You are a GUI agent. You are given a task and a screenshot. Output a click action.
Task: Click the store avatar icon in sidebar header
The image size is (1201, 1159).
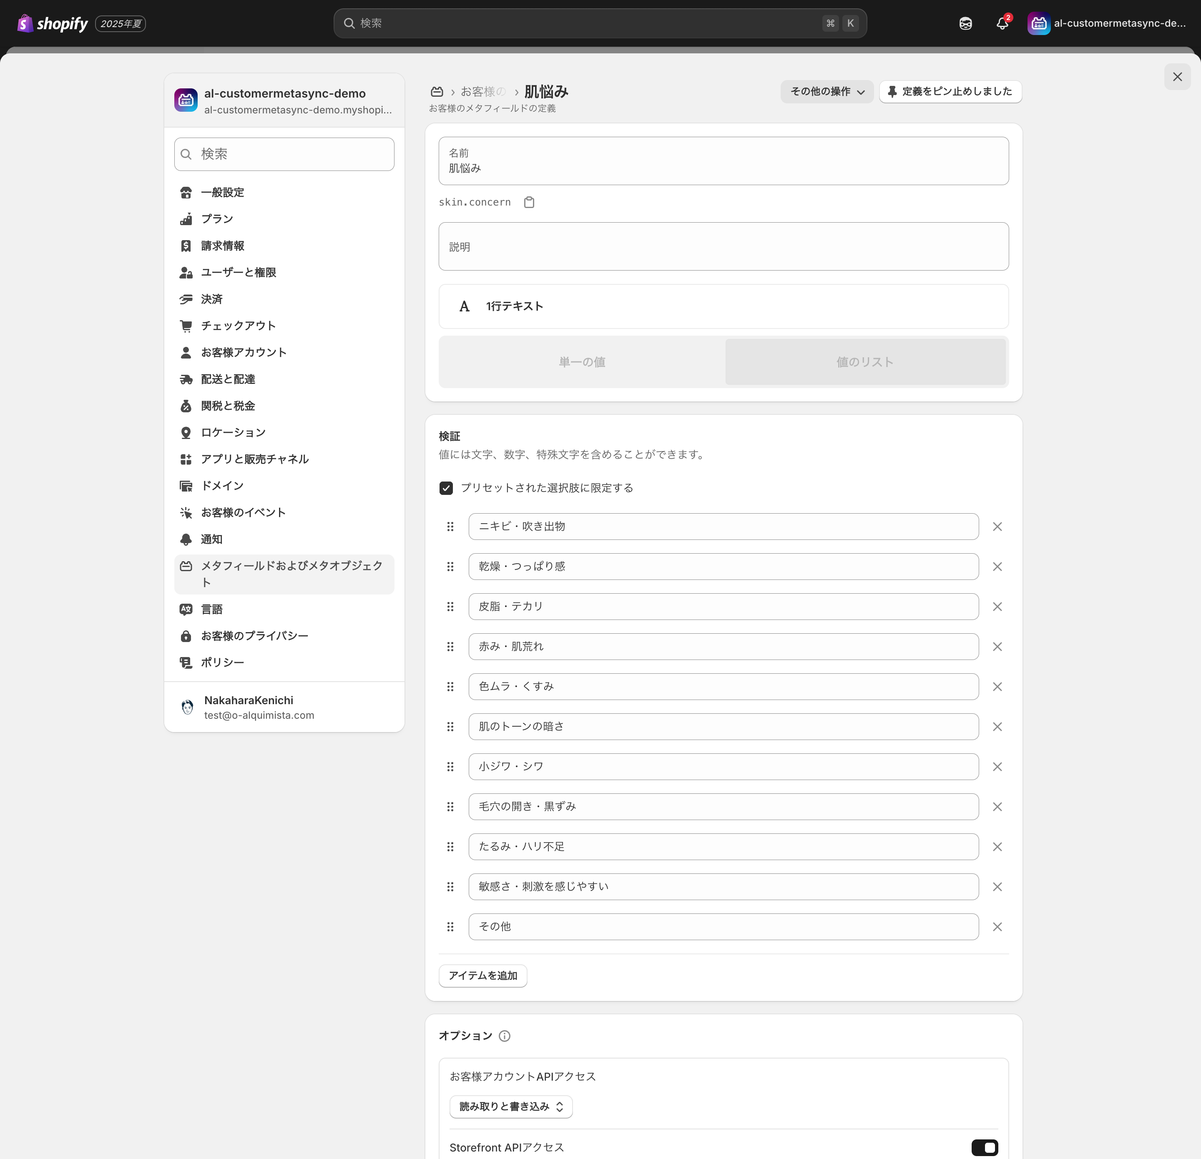pyautogui.click(x=186, y=100)
